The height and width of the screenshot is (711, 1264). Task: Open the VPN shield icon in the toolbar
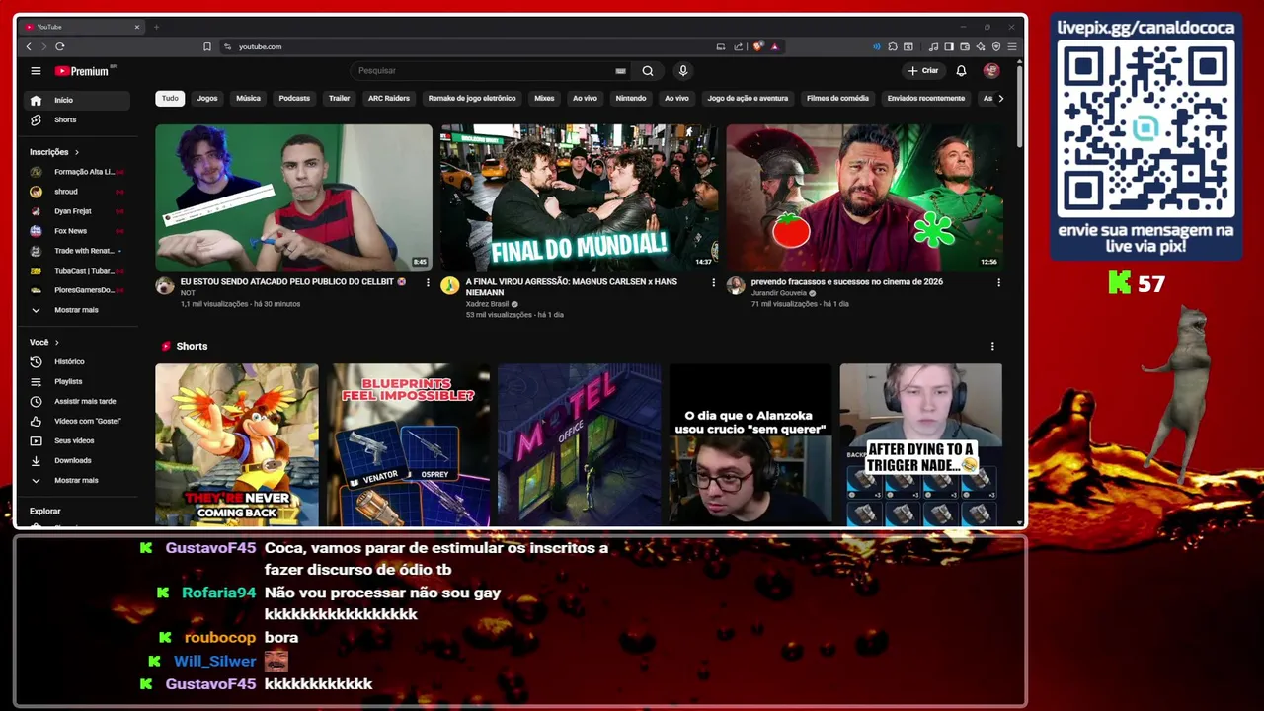[x=996, y=46]
